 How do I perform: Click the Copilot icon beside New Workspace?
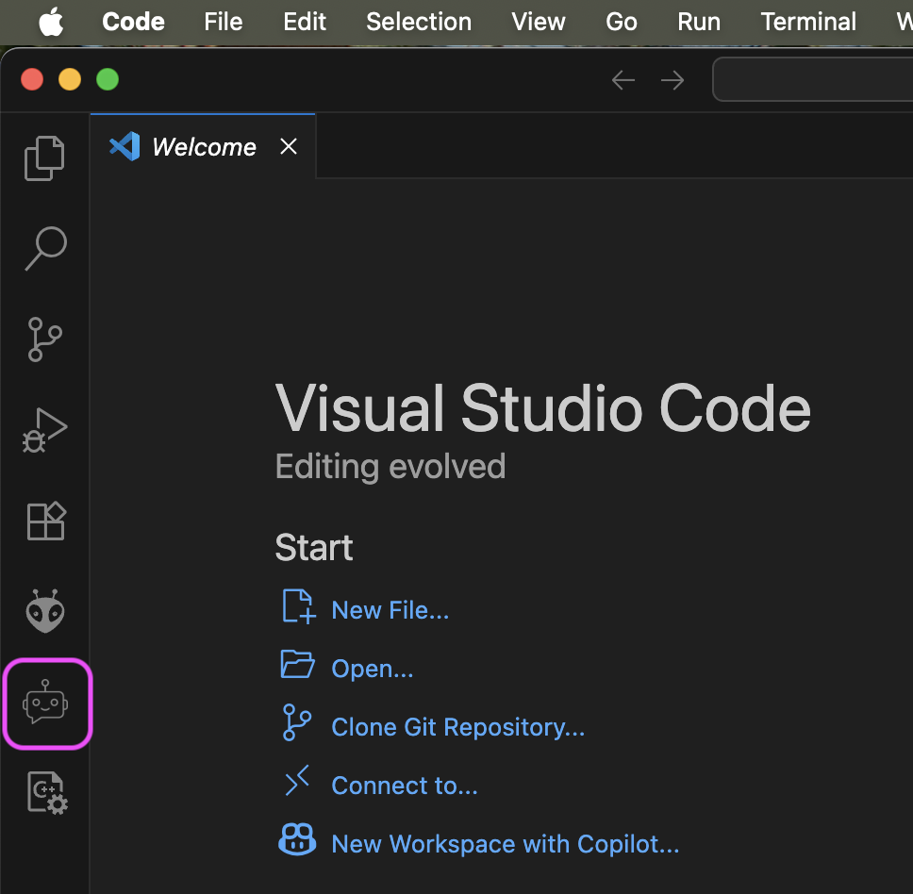pos(297,839)
